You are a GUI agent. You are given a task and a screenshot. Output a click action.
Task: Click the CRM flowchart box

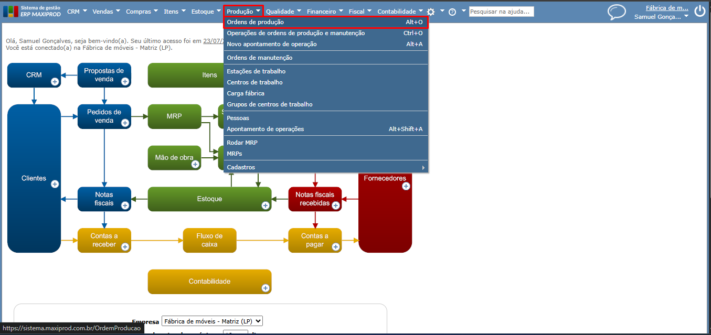pos(34,75)
